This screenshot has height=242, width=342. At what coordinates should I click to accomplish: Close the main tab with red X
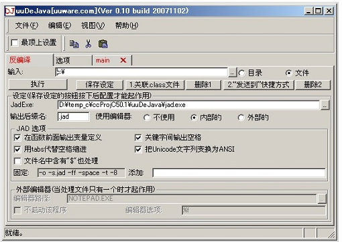[x=123, y=60]
